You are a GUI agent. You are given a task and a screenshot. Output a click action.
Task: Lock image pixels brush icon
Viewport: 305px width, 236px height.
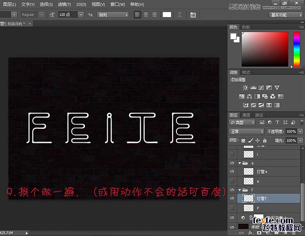(251, 140)
